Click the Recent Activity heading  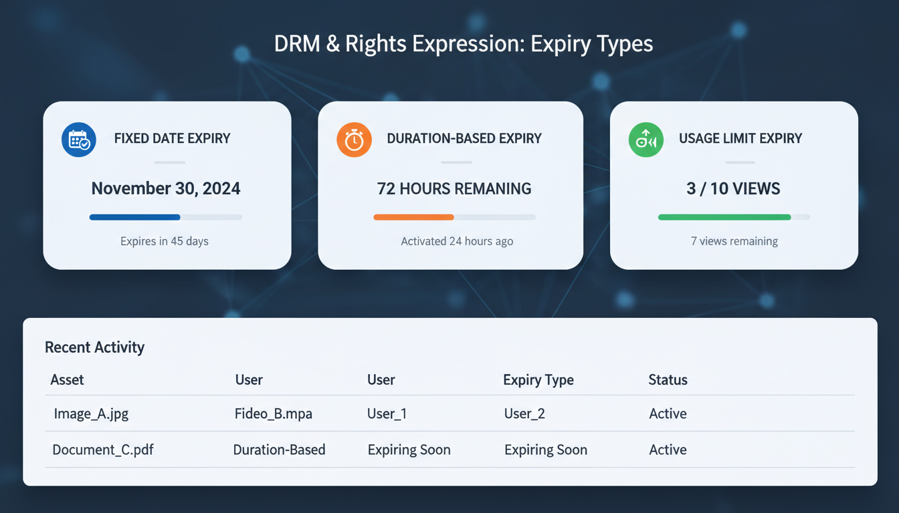(94, 347)
